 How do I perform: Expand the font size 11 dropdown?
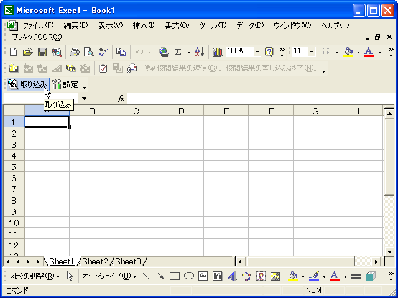(312, 52)
